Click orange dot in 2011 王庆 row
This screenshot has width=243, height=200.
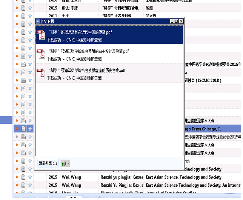coord(17,16)
